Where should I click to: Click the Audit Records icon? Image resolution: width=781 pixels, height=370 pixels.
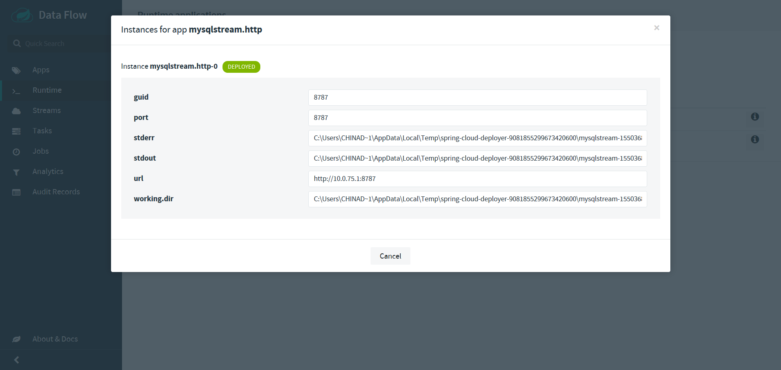16,192
